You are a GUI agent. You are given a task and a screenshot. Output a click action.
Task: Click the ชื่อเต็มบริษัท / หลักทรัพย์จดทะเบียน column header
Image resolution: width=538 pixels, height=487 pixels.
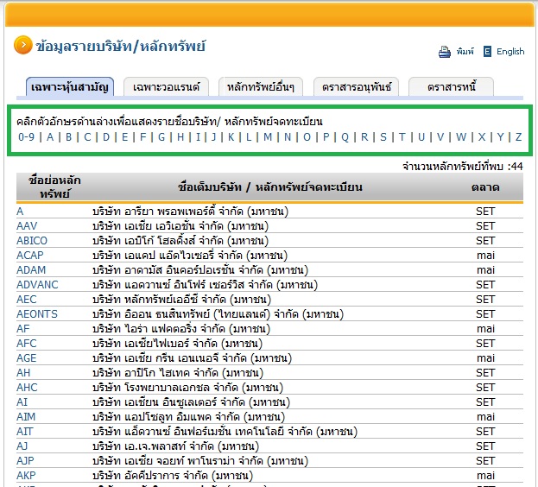[x=270, y=187]
